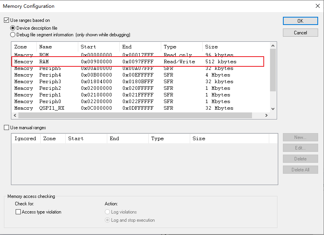Click the horizontal scrollbar right arrow

pyautogui.click(x=266, y=116)
